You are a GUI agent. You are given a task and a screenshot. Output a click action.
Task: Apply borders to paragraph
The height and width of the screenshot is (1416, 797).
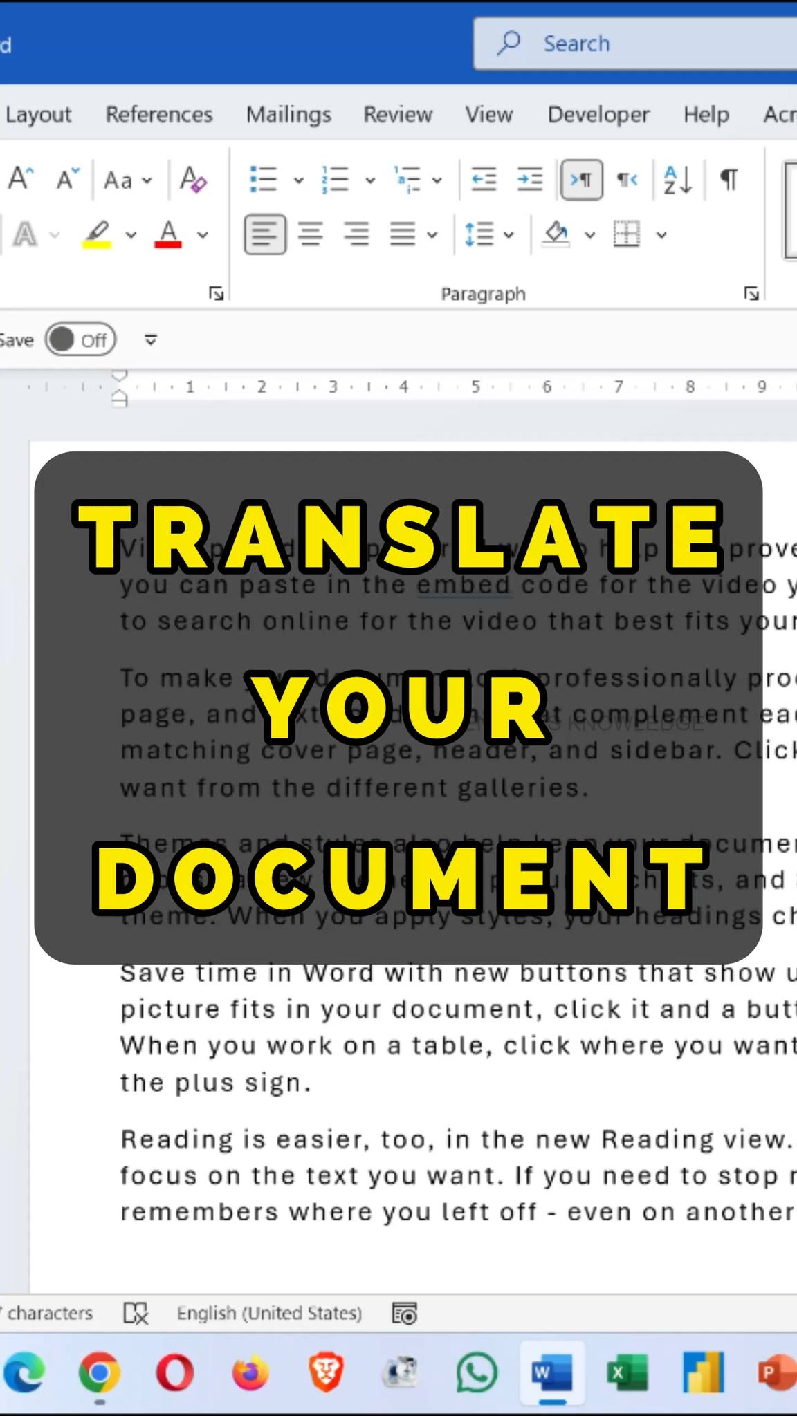[627, 234]
